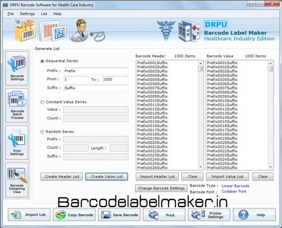Click the hospital building icon
The height and width of the screenshot is (228, 282).
click(189, 31)
